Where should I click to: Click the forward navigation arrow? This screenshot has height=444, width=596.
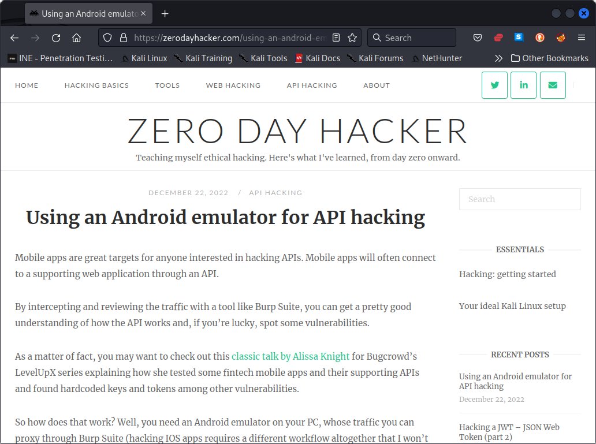(35, 38)
